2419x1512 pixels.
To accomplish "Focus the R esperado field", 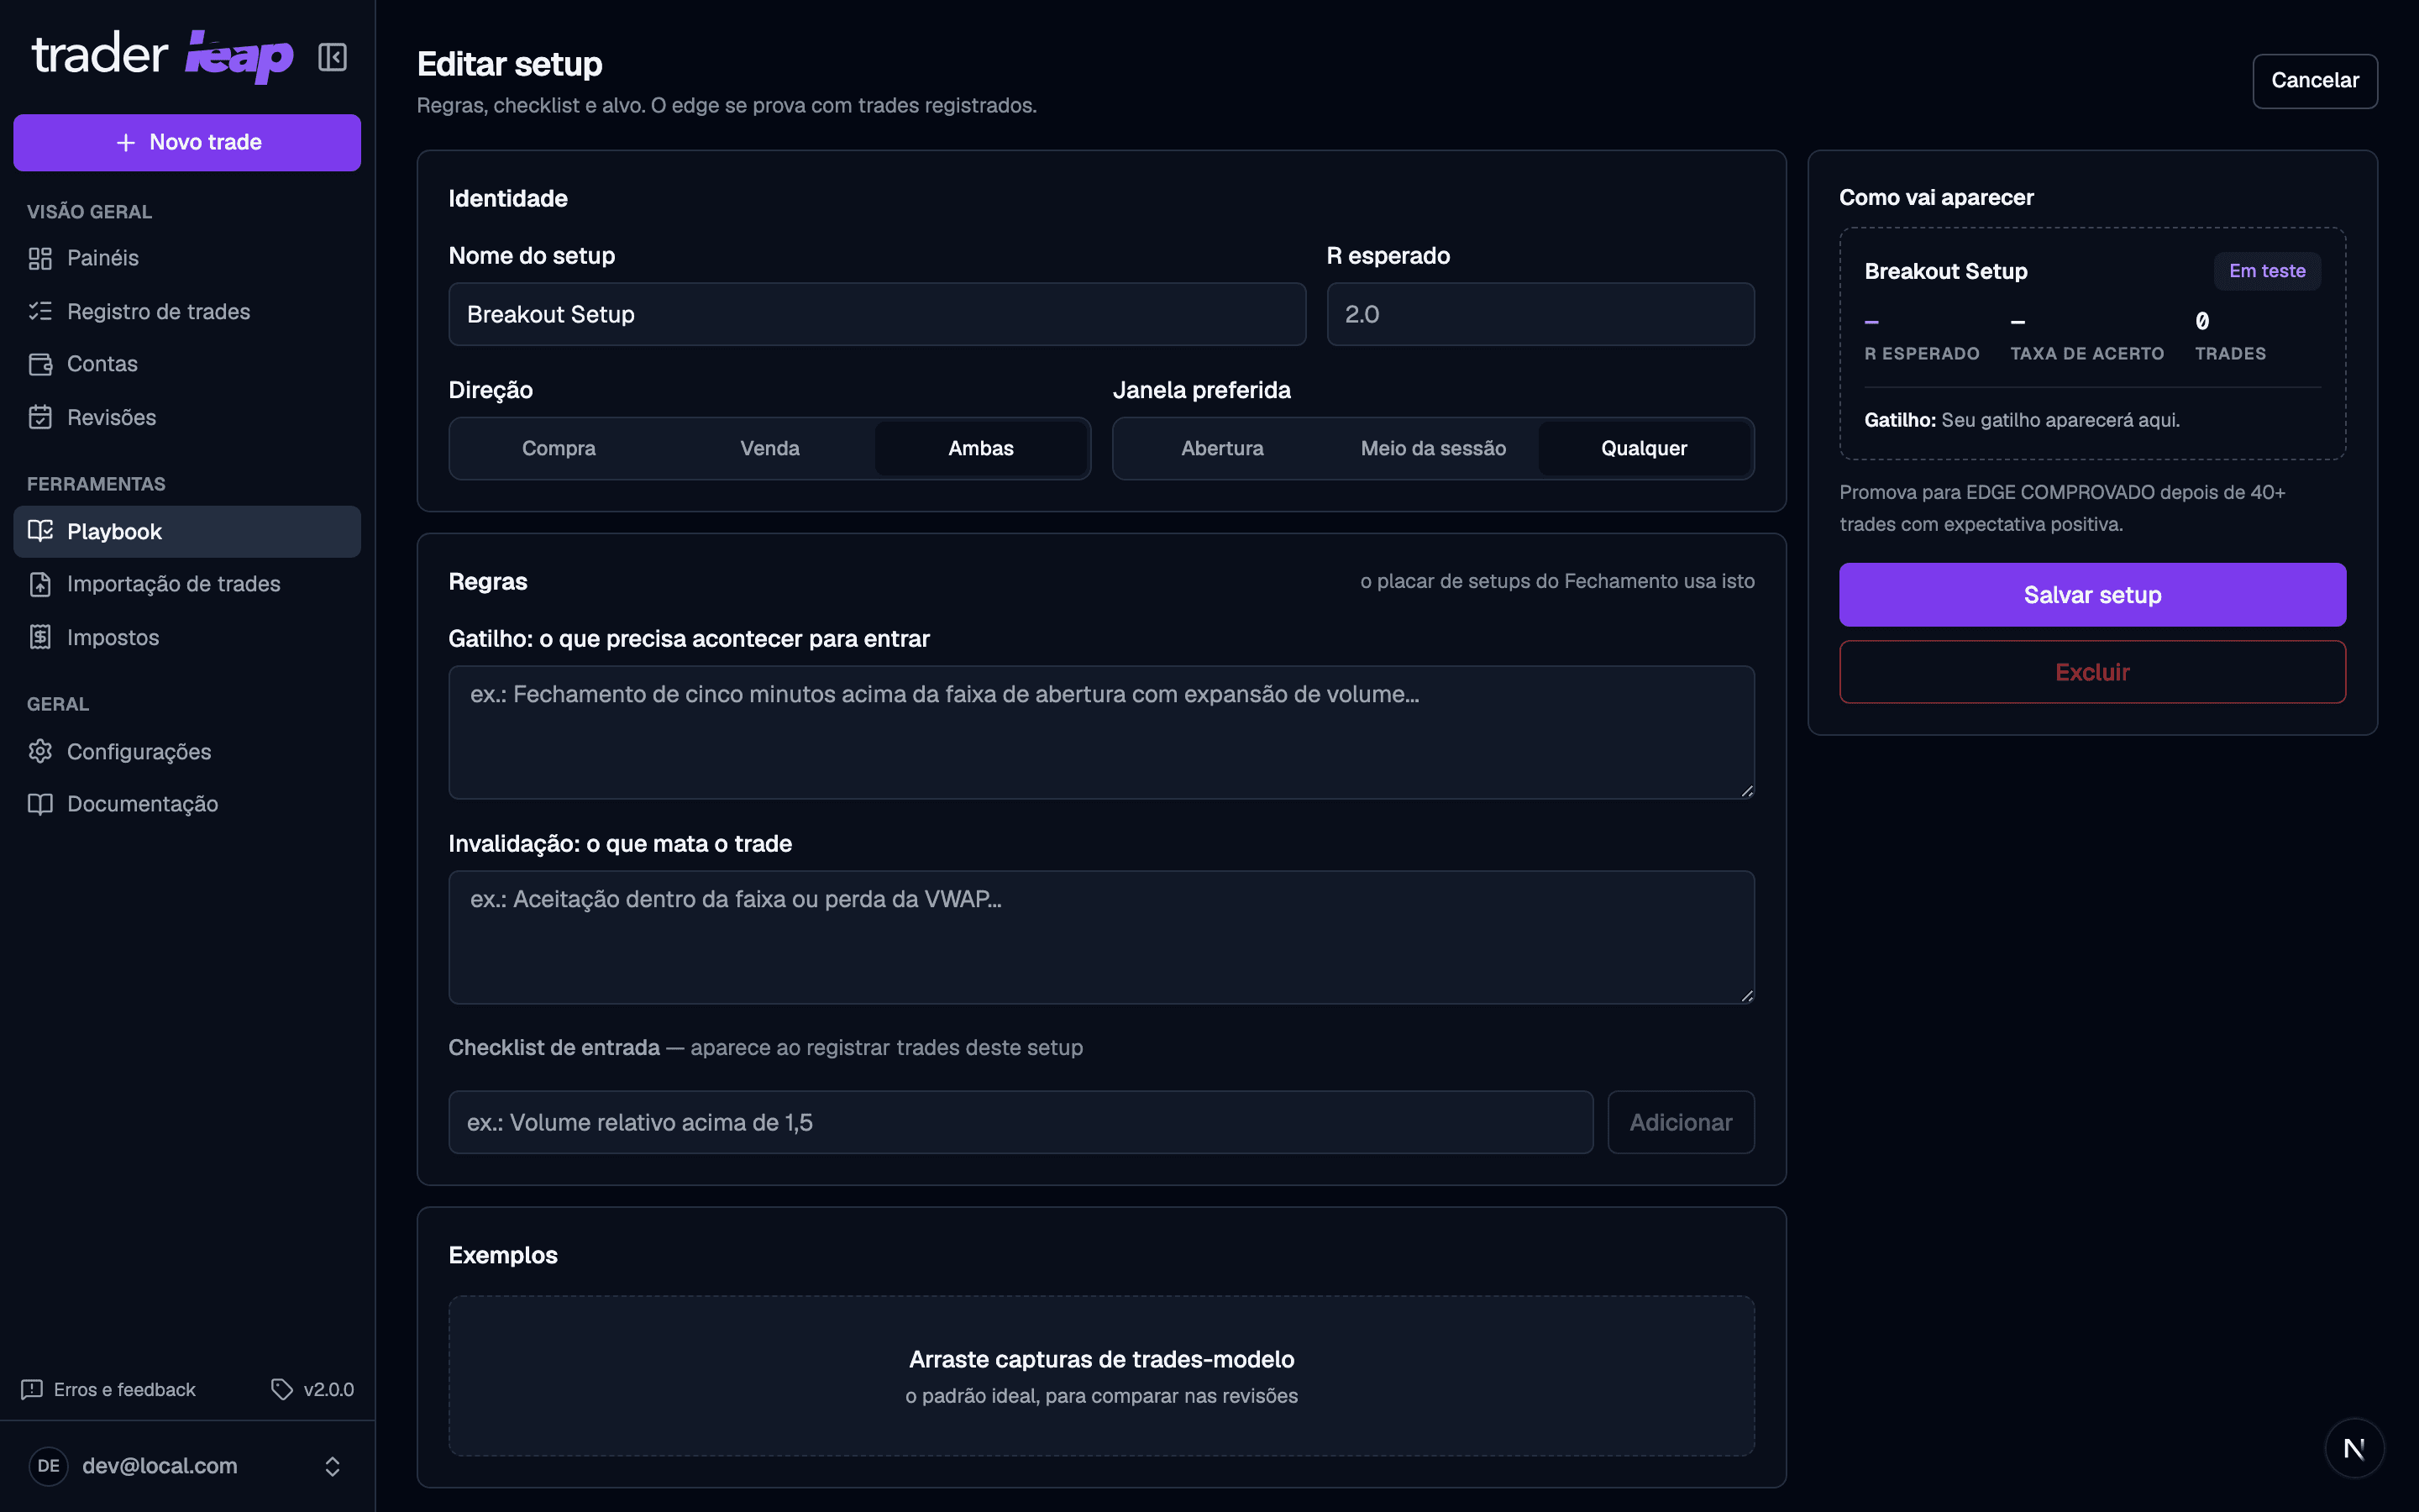I will click(x=1540, y=314).
